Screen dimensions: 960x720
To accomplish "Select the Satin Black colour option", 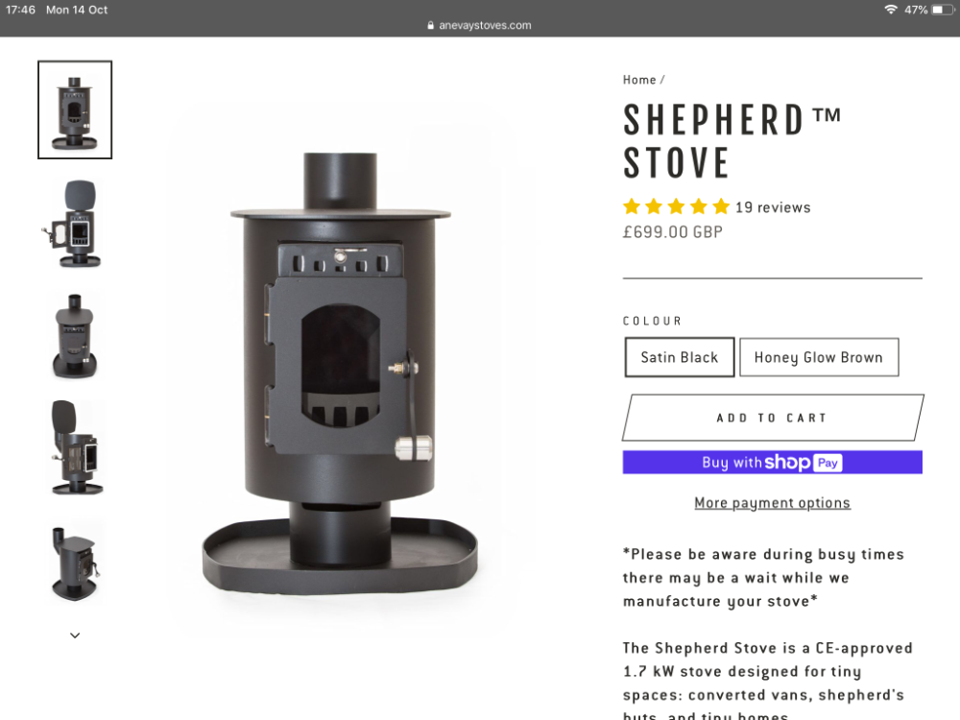I will [679, 357].
